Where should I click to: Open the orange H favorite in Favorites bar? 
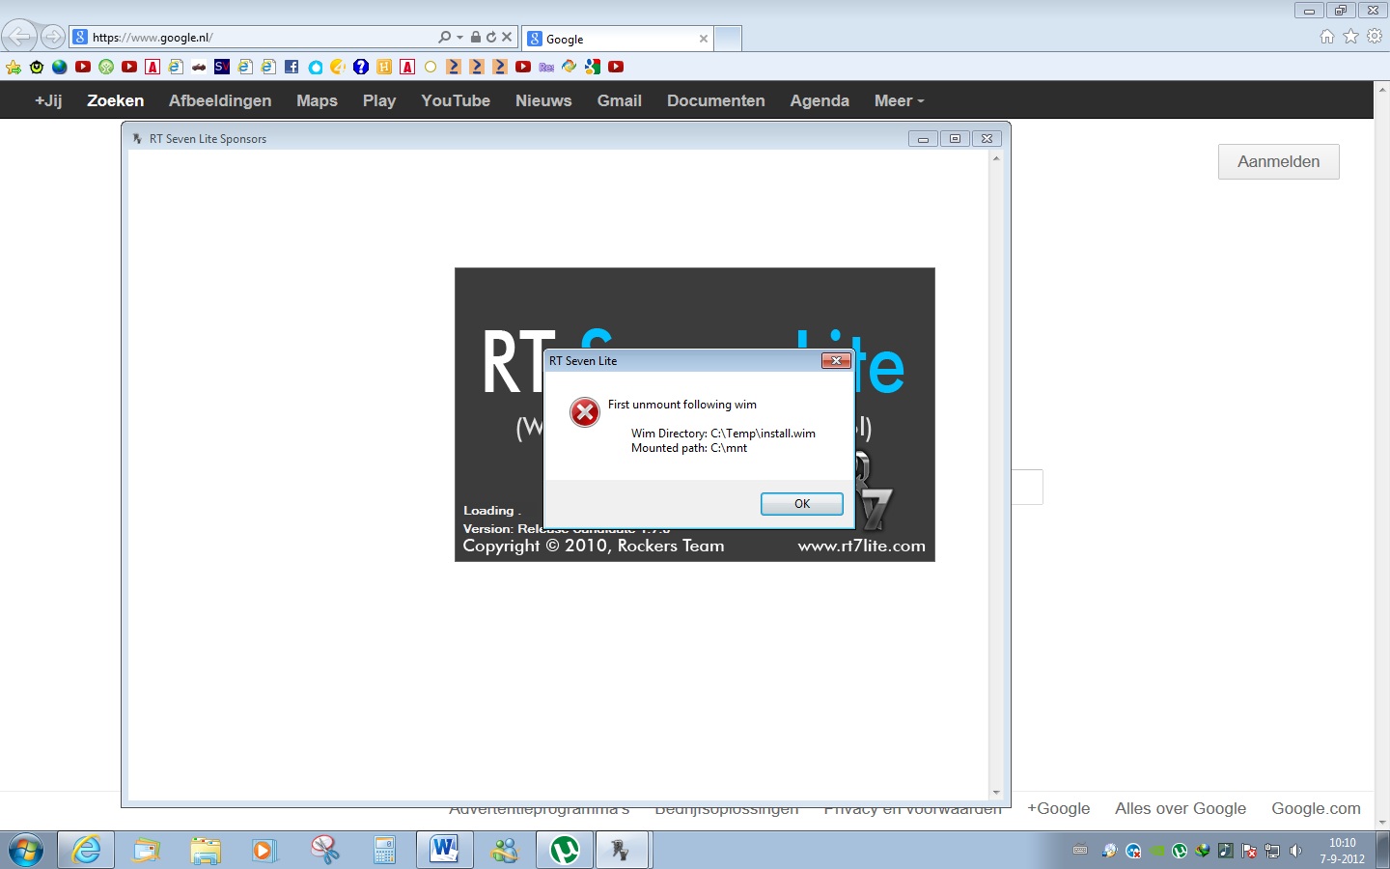click(x=384, y=67)
